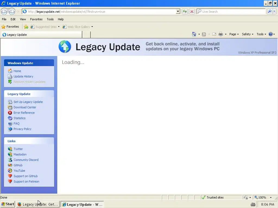Viewport: 278px width, 208px height.
Task: Open the Page toolbar menu
Action: (234, 34)
